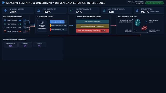This screenshot has height=93, width=166.
Task: Select the Low Confidence 6.9% bar
Action: coord(59,30)
